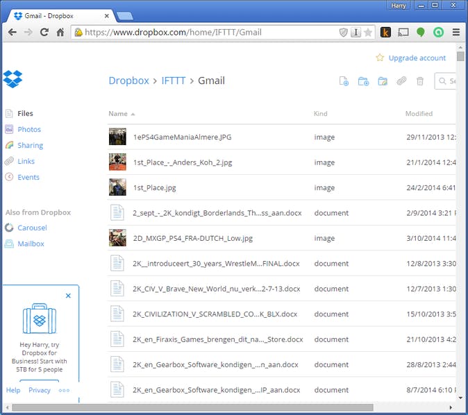Image resolution: width=468 pixels, height=415 pixels.
Task: Click the 2D_MXGP_PS4_FRA-DUTCH_Low.jpg thumbnail
Action: coord(117,238)
